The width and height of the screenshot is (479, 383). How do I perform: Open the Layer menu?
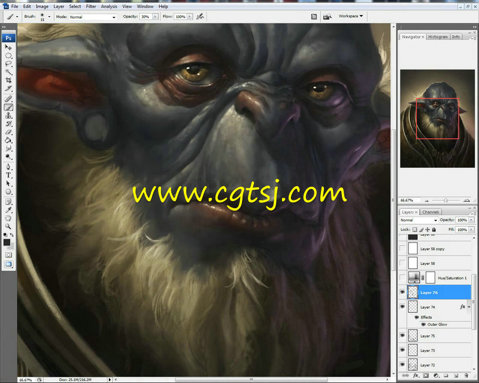click(x=59, y=7)
